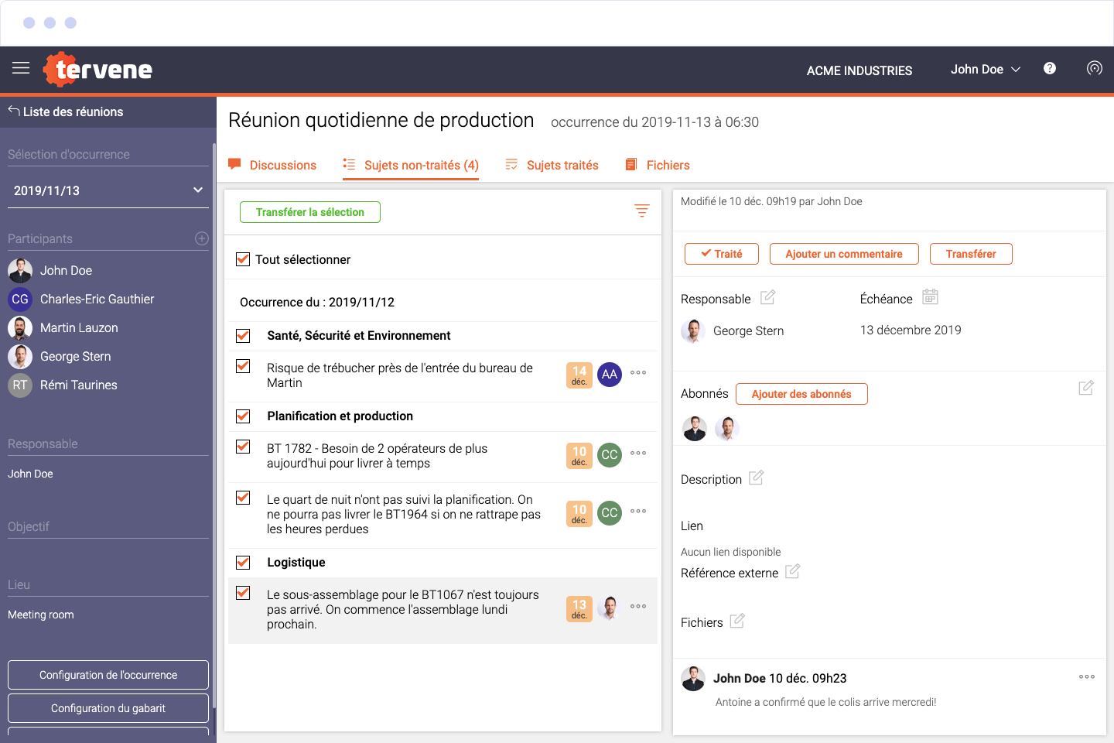Open the Sujets traités tab
The image size is (1114, 743).
click(x=552, y=165)
